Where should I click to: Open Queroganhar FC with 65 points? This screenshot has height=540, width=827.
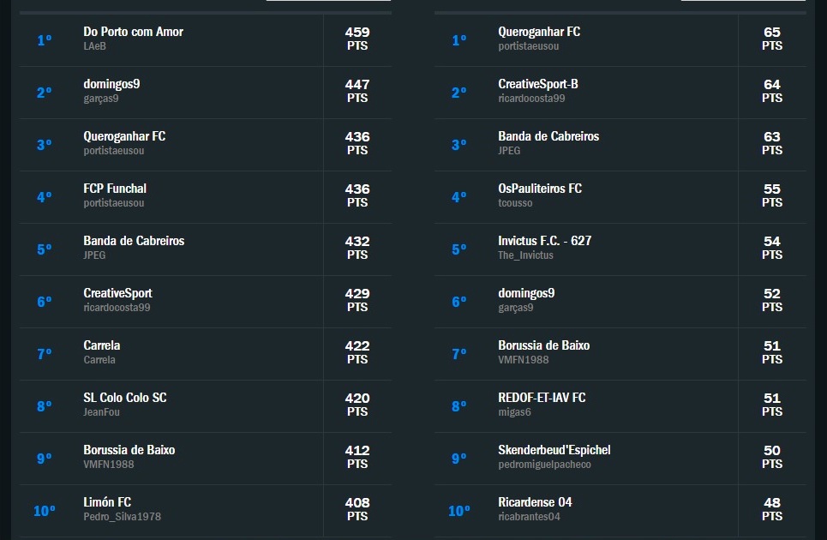tap(620, 40)
